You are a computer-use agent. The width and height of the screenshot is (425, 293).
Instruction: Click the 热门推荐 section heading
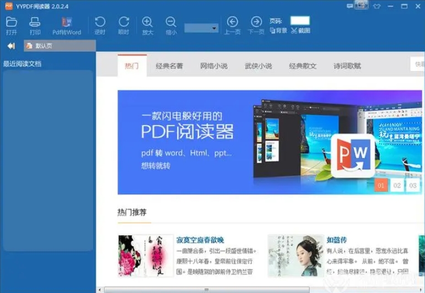[132, 212]
